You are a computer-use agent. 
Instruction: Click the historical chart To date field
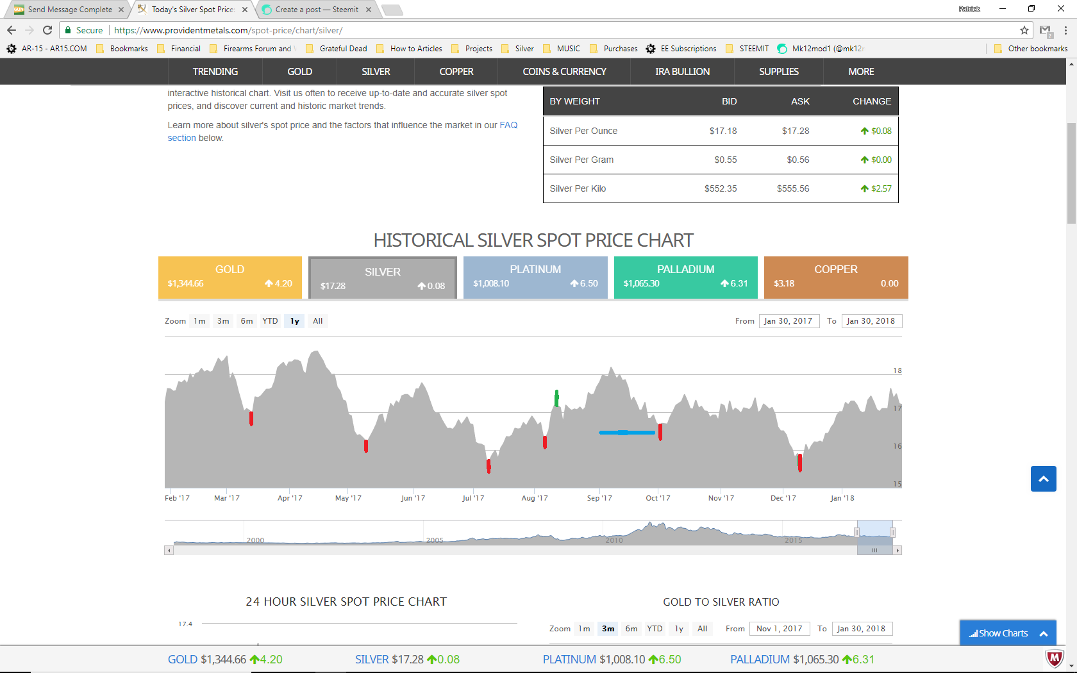(x=872, y=321)
